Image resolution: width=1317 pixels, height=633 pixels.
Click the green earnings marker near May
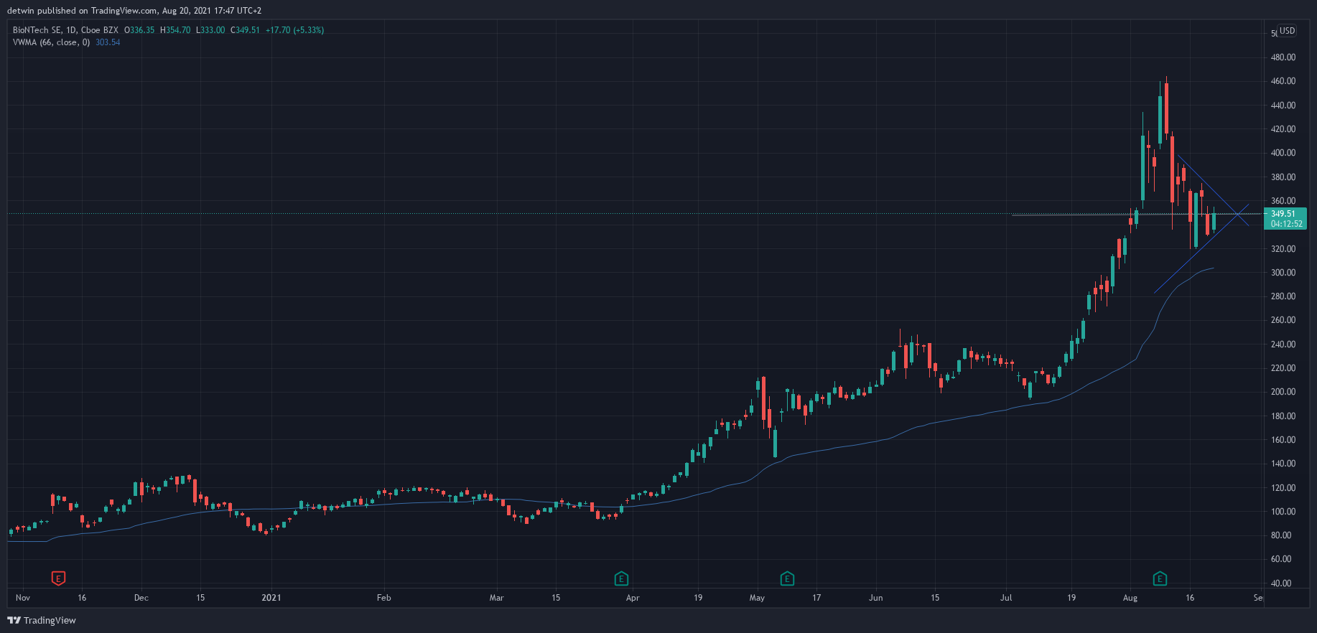click(x=787, y=578)
